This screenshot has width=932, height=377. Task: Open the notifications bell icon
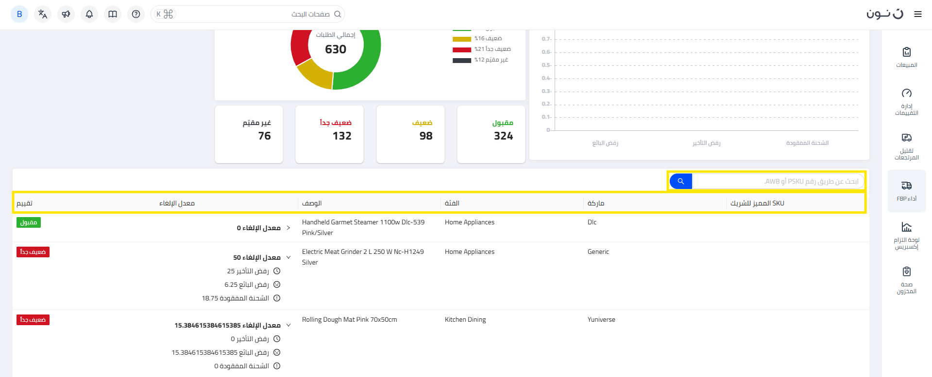(89, 14)
